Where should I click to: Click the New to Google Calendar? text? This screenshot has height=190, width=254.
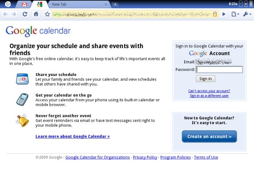tap(209, 118)
